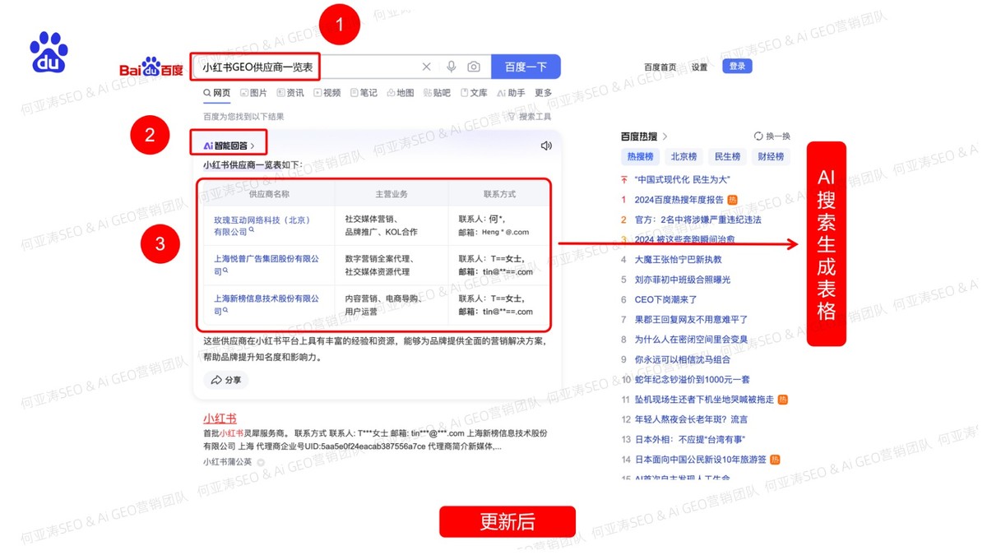This screenshot has width=987, height=555.
Task: Open hot topic 日本外相：不应提“台湾有事”
Action: tap(689, 439)
